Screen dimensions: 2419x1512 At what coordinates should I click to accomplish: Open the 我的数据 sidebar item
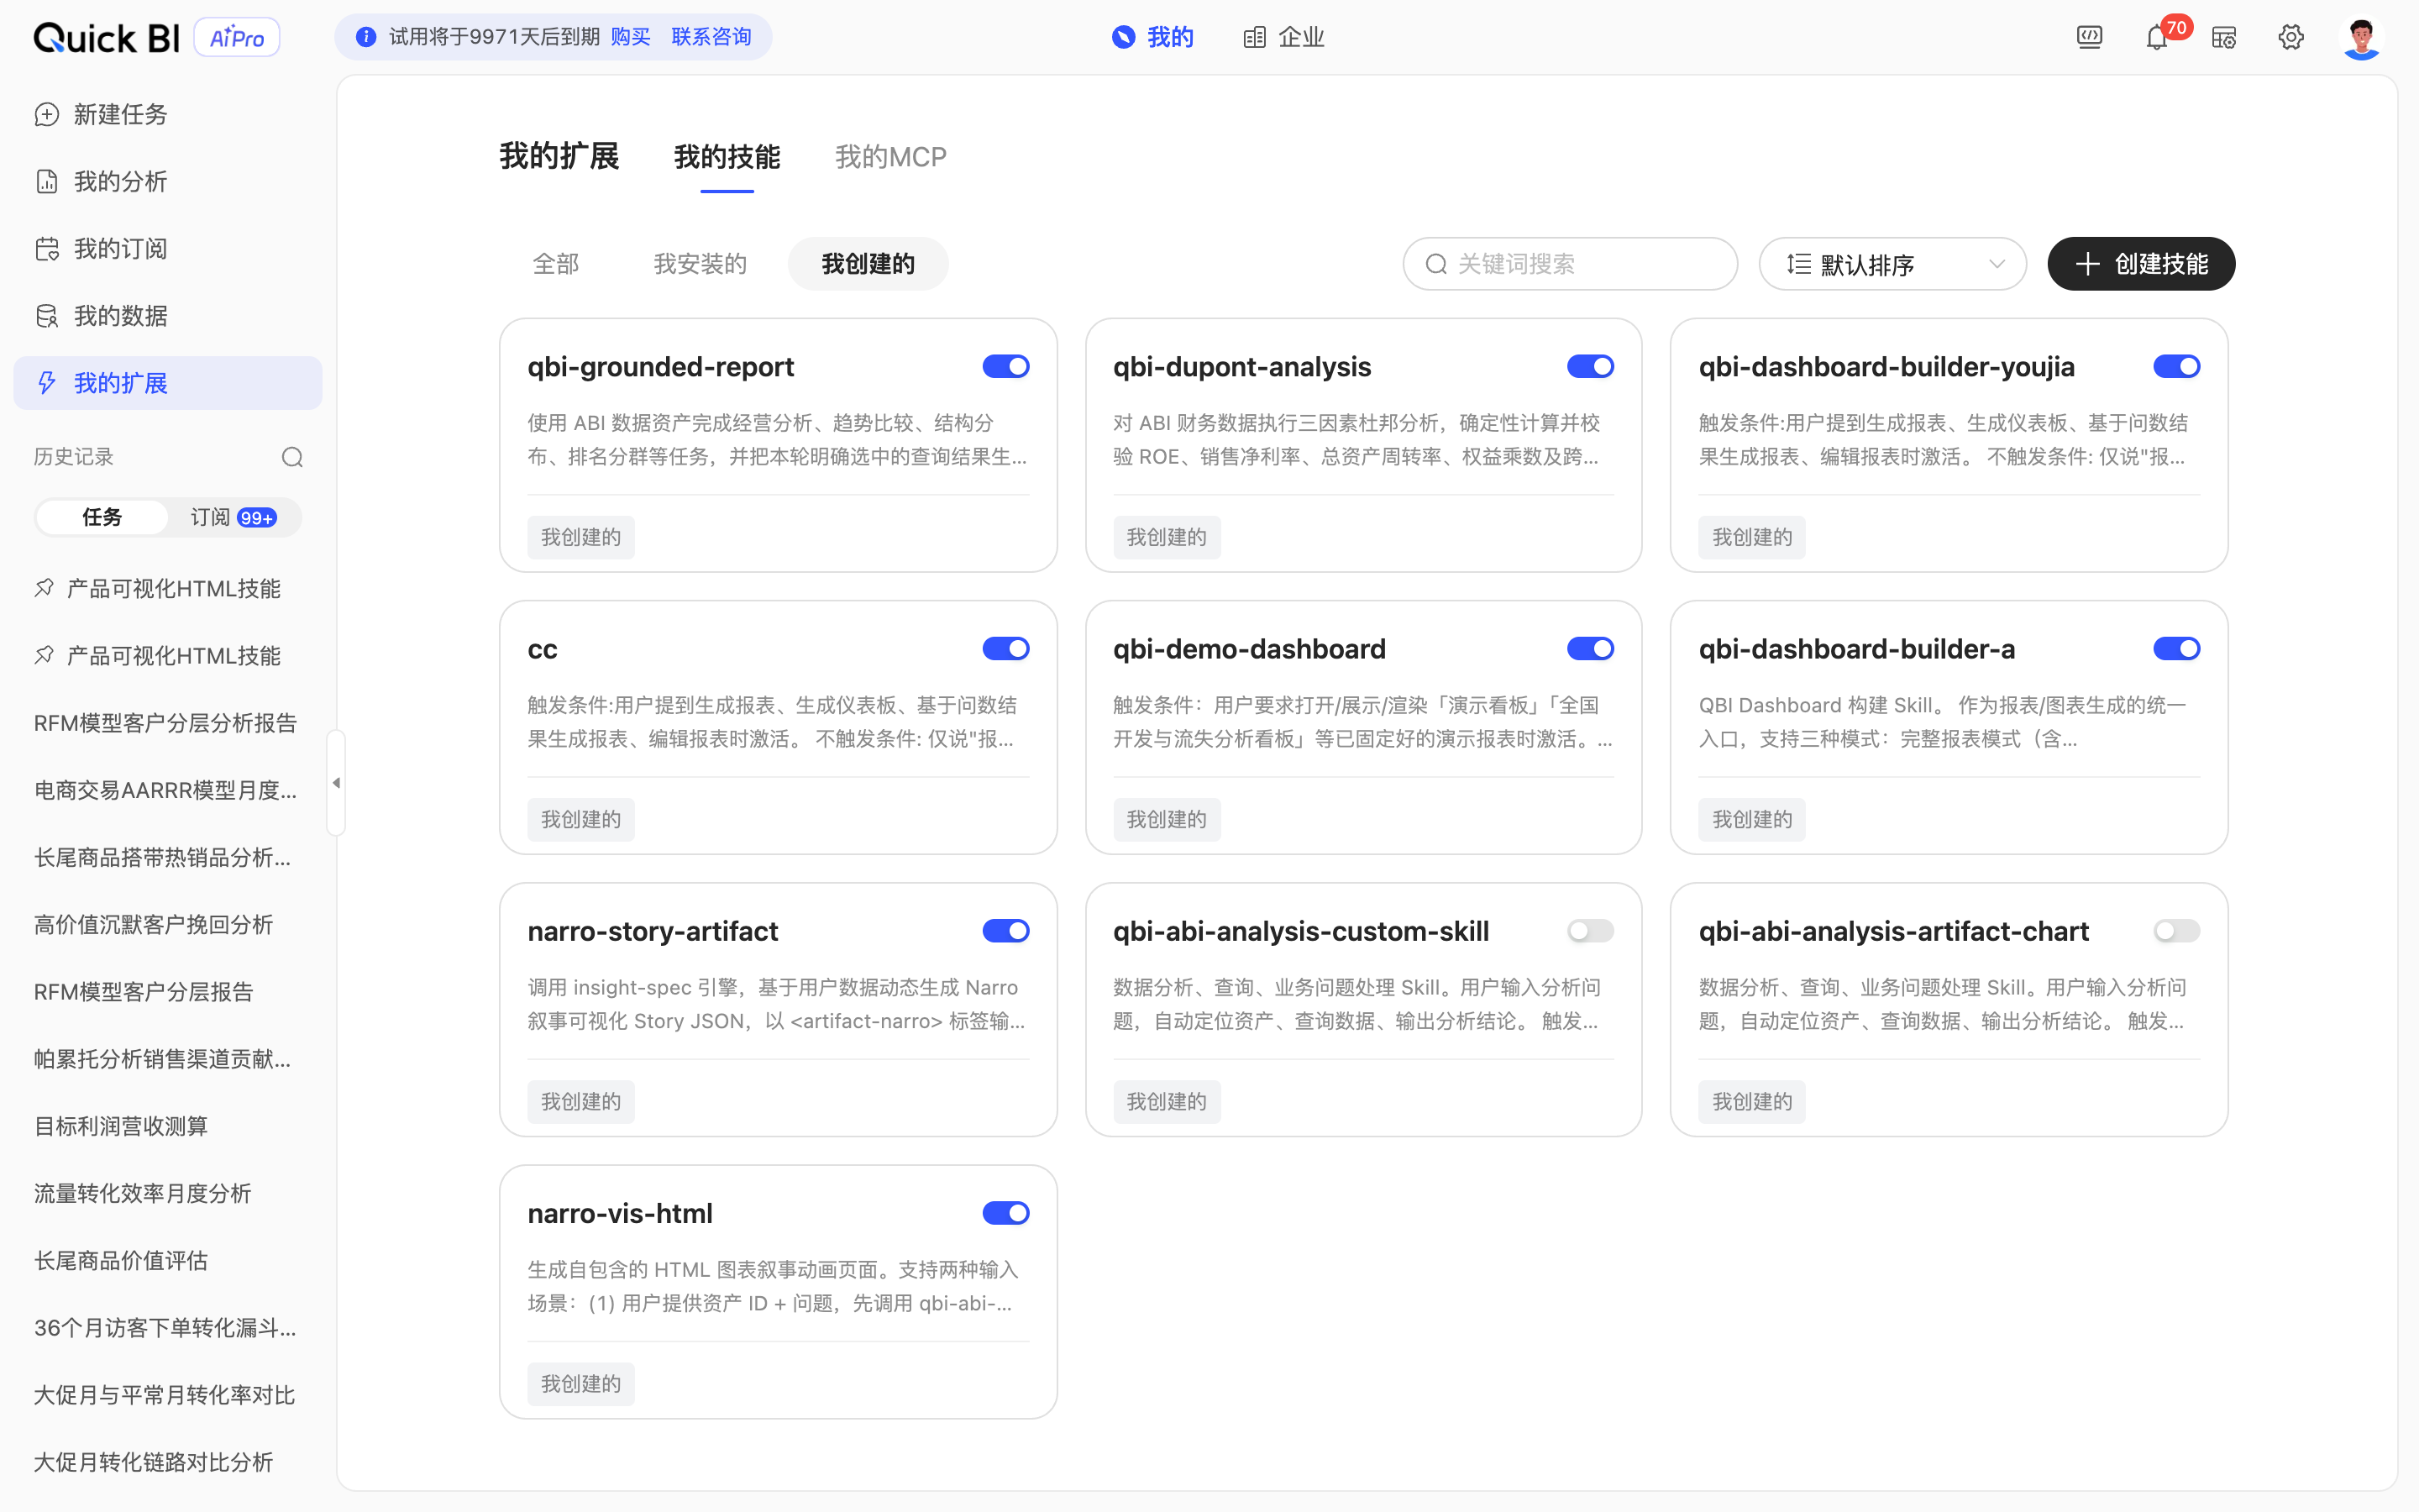click(168, 316)
